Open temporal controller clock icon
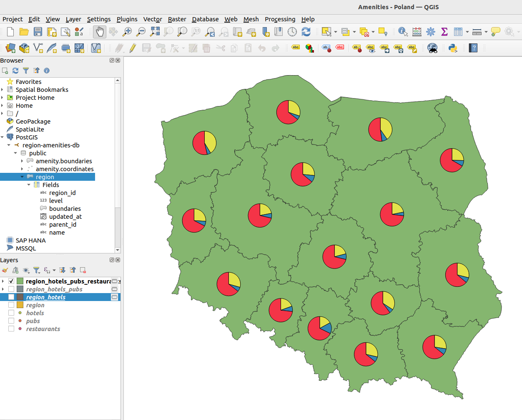 (x=292, y=32)
